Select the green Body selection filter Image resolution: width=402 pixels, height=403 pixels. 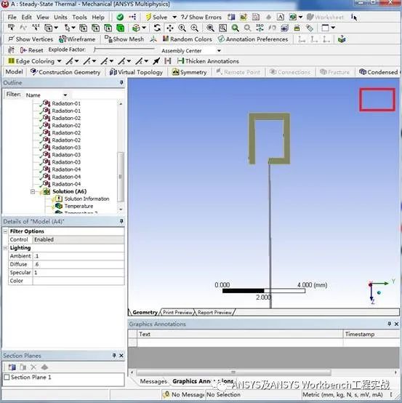120,28
